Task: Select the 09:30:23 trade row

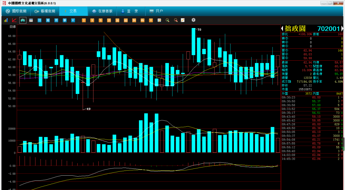Action: (312, 98)
